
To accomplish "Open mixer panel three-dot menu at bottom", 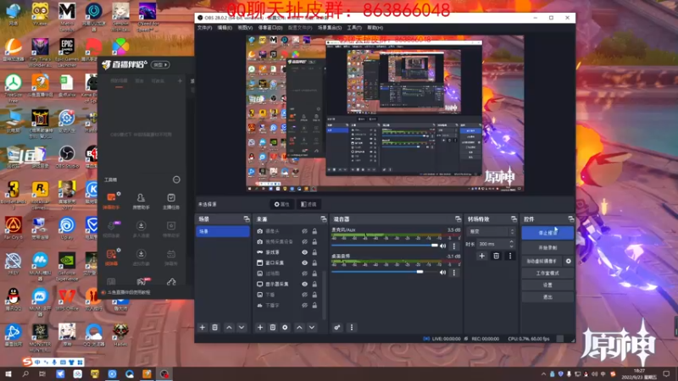I will (352, 328).
